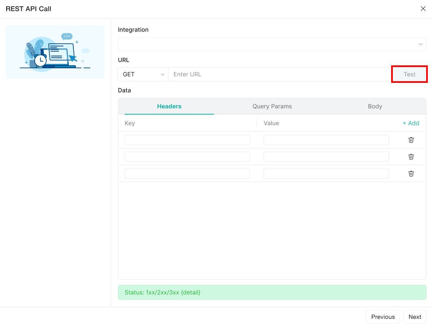Open the Integration dropdown
Image resolution: width=432 pixels, height=326 pixels.
coord(272,44)
